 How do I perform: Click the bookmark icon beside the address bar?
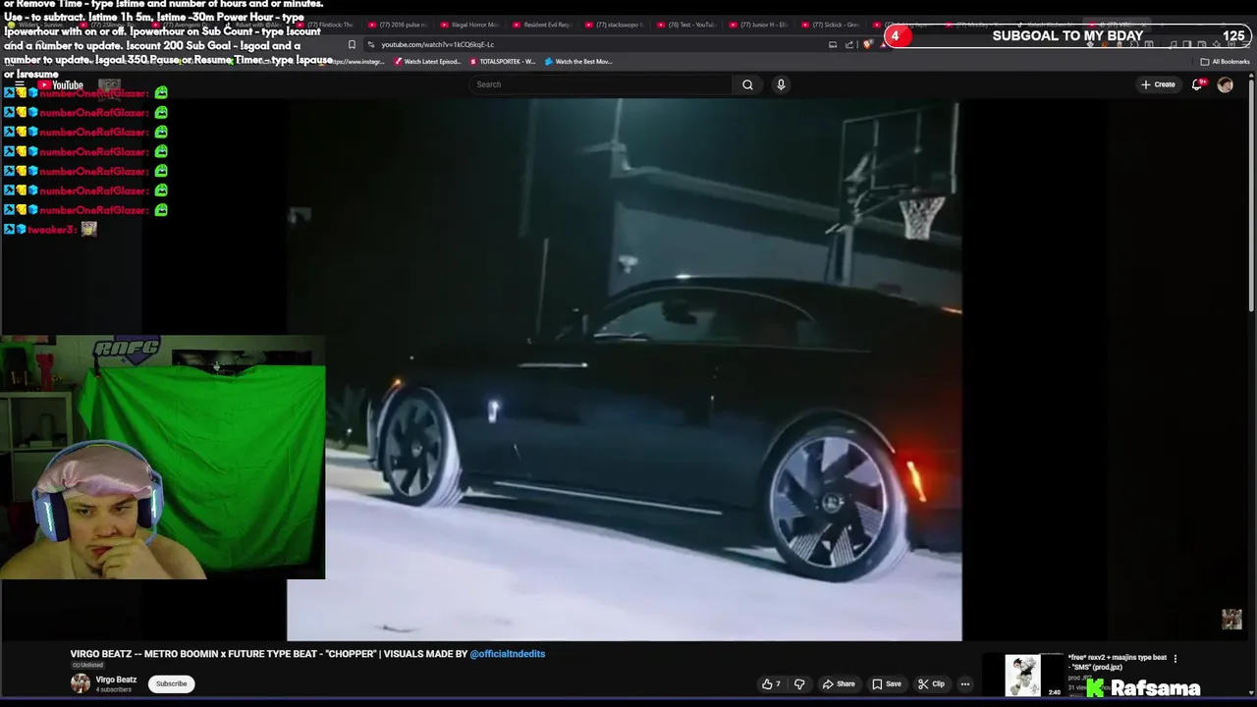pyautogui.click(x=352, y=44)
